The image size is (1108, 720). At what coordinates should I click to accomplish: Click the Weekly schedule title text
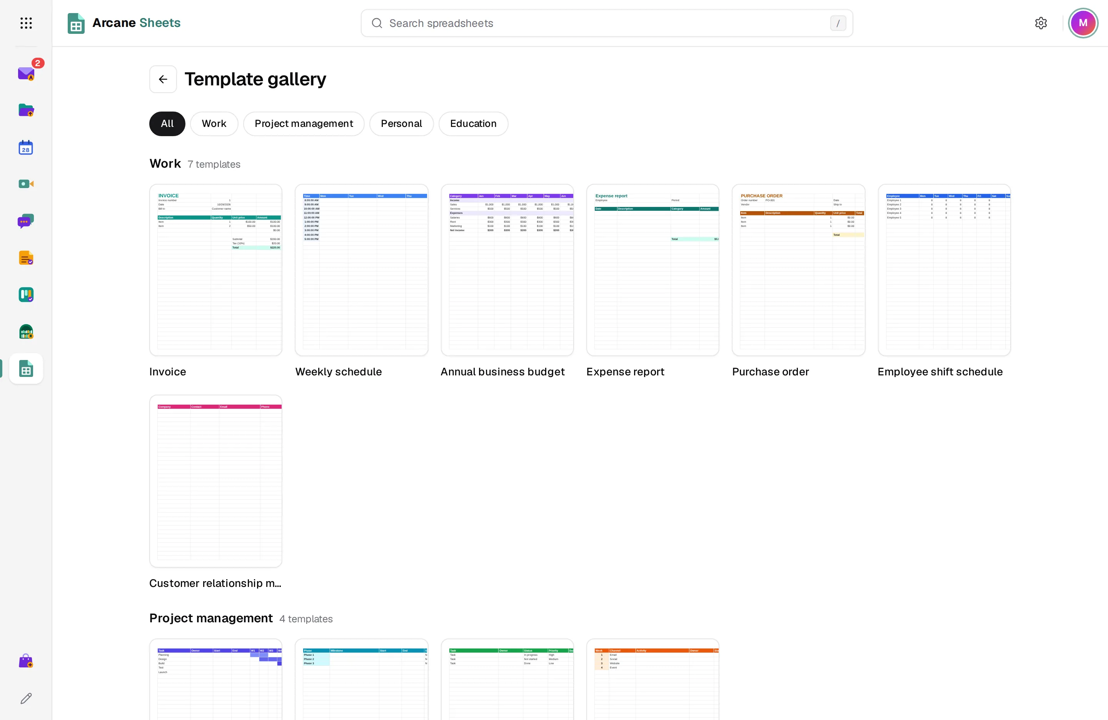(339, 372)
